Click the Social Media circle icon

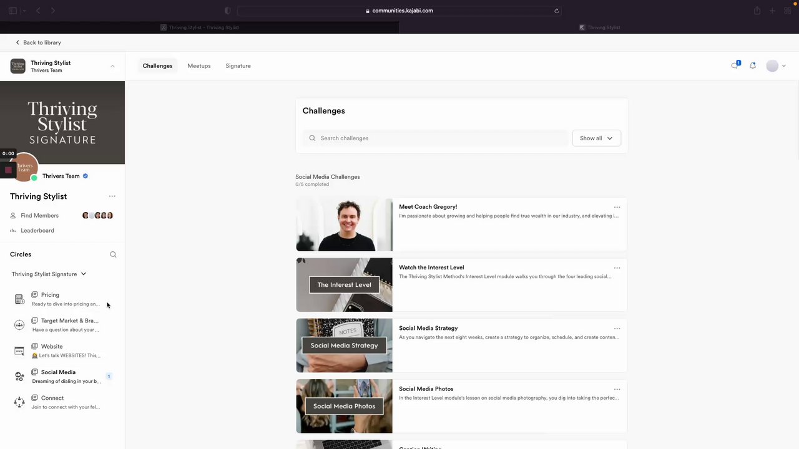pyautogui.click(x=19, y=377)
